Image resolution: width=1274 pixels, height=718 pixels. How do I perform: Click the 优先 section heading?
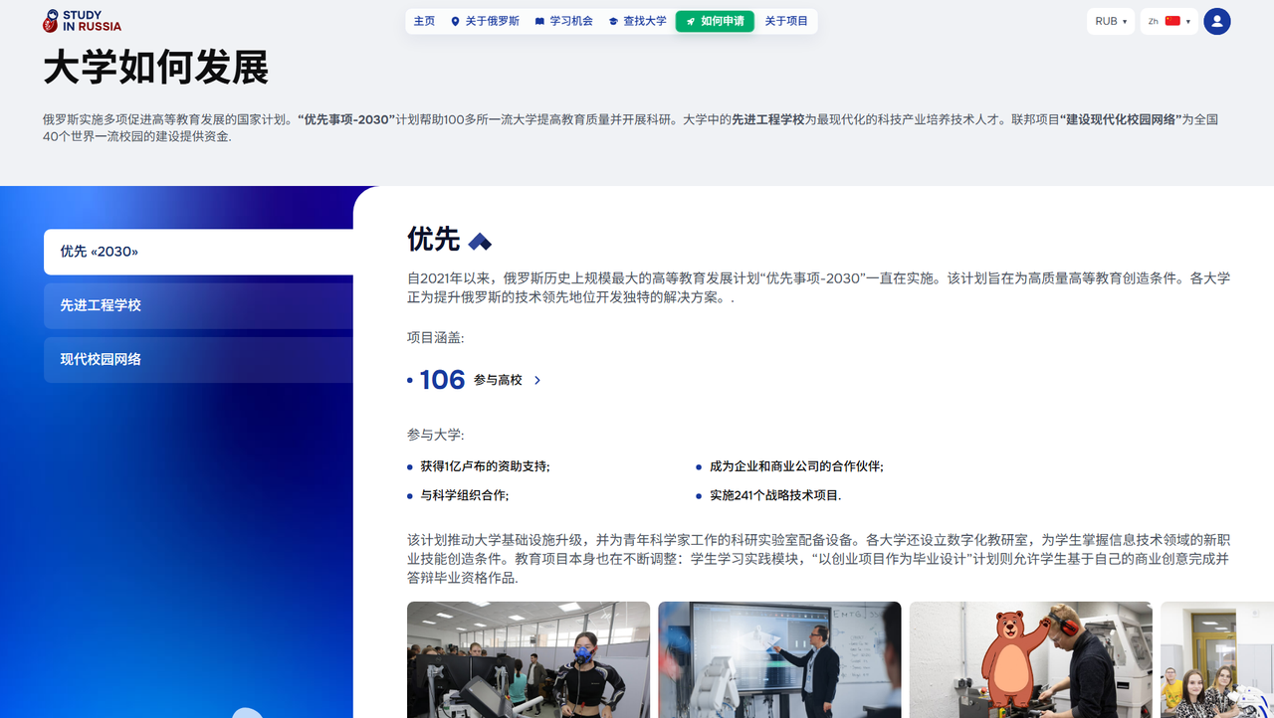(x=433, y=239)
